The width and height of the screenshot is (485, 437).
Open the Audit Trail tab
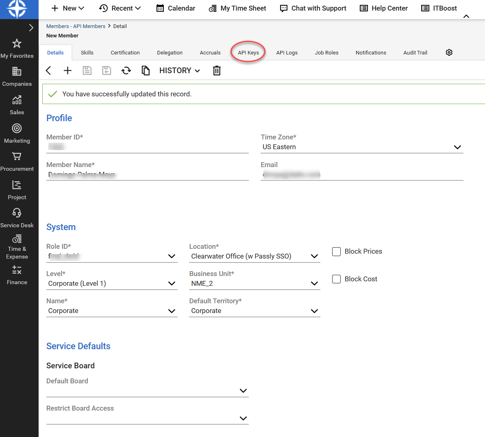click(415, 52)
